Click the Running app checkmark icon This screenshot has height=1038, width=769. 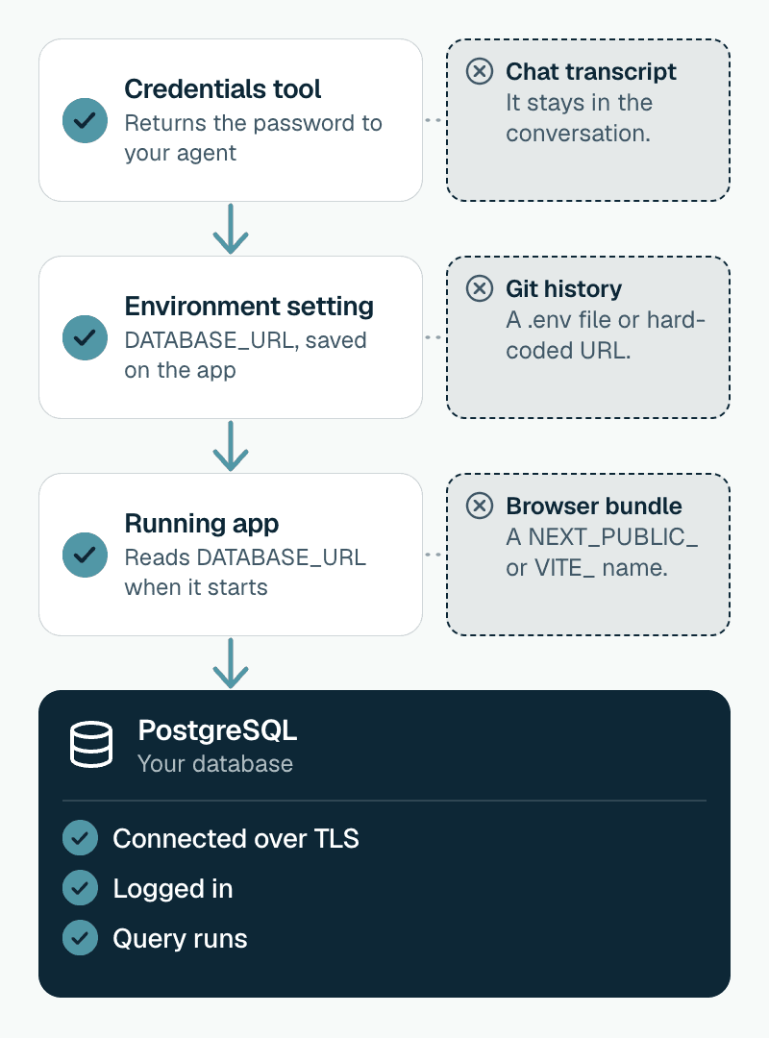click(85, 555)
